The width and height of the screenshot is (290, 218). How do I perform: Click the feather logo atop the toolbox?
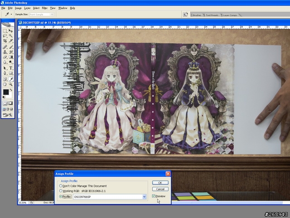(x=8, y=25)
